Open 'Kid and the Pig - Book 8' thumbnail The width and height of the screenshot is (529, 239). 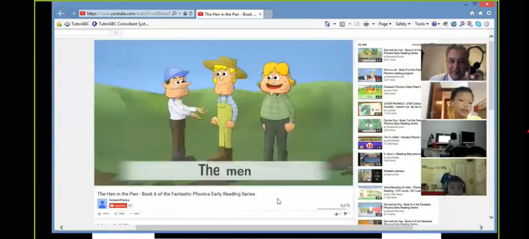pos(370,209)
